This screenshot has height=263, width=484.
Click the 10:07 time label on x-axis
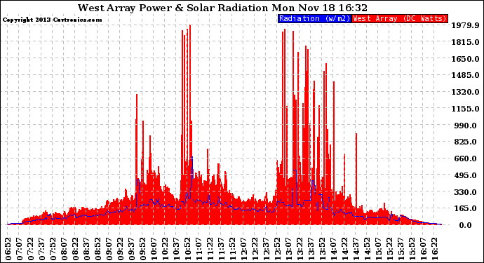click(154, 249)
